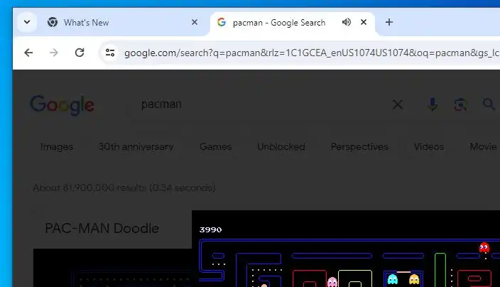Select the Games filter chip
Image resolution: width=500 pixels, height=287 pixels.
216,146
